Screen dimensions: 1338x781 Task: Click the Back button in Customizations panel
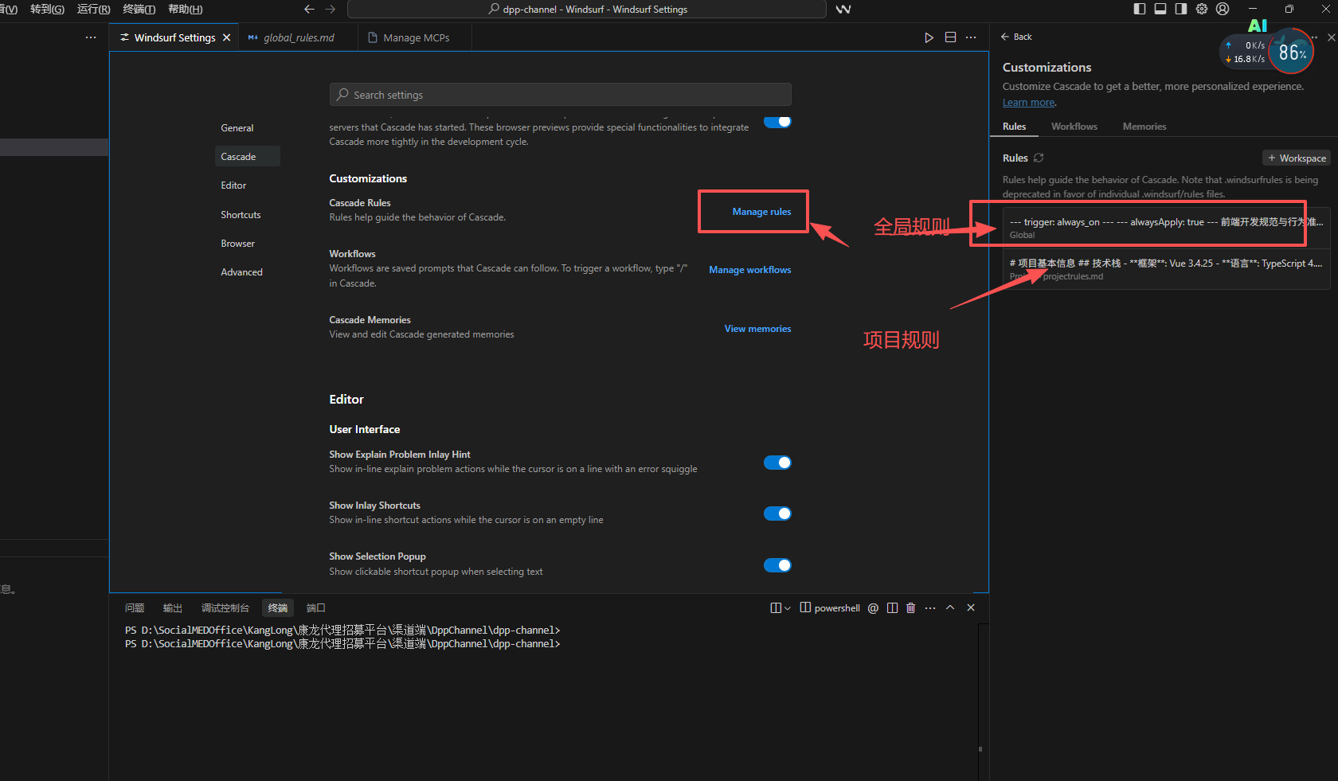[1016, 37]
